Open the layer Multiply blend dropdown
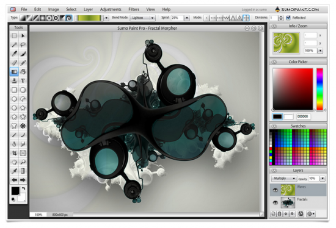Viewport: 336px width, 228px height. [284, 179]
